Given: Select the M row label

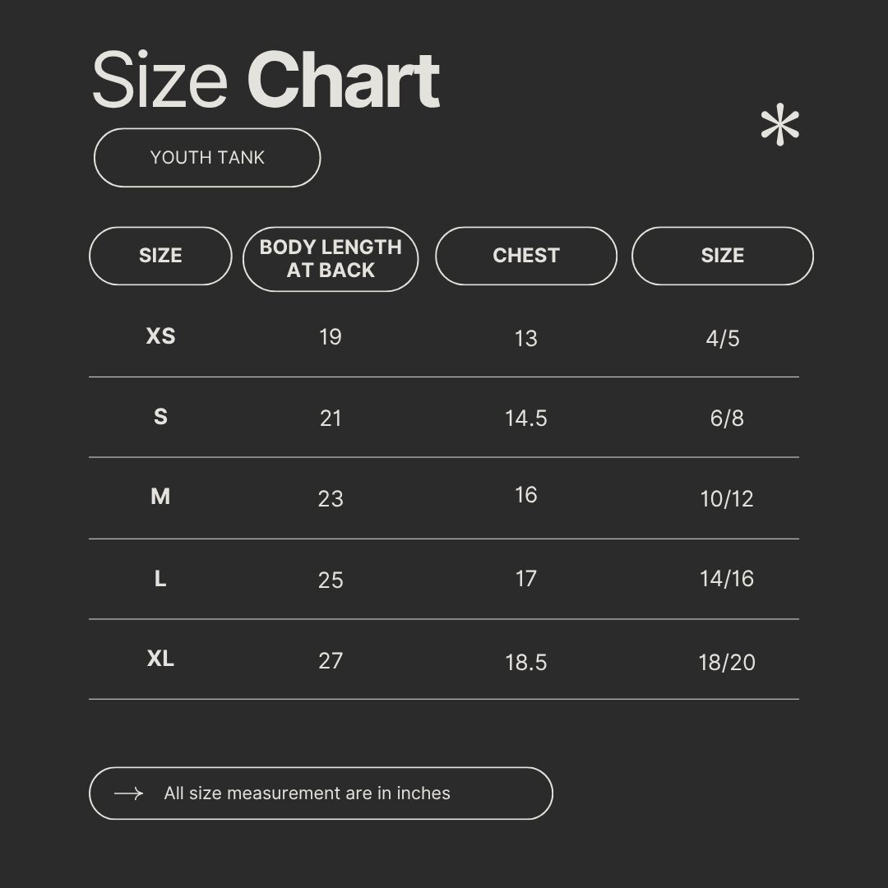Looking at the screenshot, I should (160, 497).
